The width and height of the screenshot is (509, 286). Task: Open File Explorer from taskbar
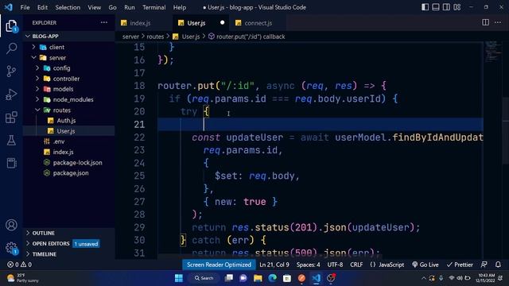coord(258,278)
